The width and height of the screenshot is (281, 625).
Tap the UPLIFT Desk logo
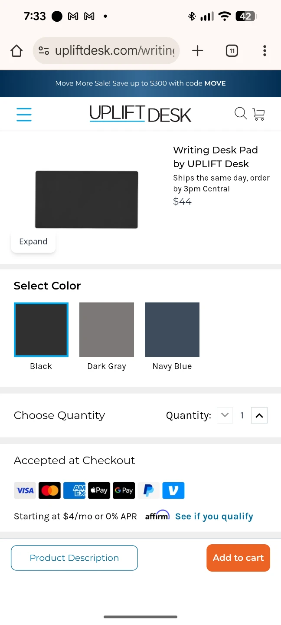(140, 114)
